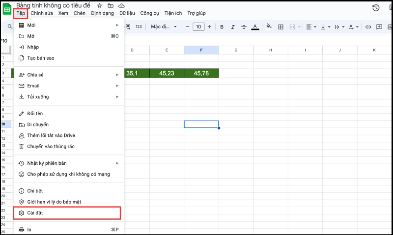Toggle bold formatting
Image resolution: width=393 pixels, height=235 pixels.
222,27
